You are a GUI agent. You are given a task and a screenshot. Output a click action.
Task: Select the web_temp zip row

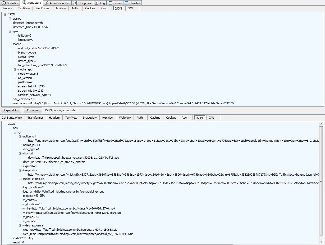(x=78, y=234)
